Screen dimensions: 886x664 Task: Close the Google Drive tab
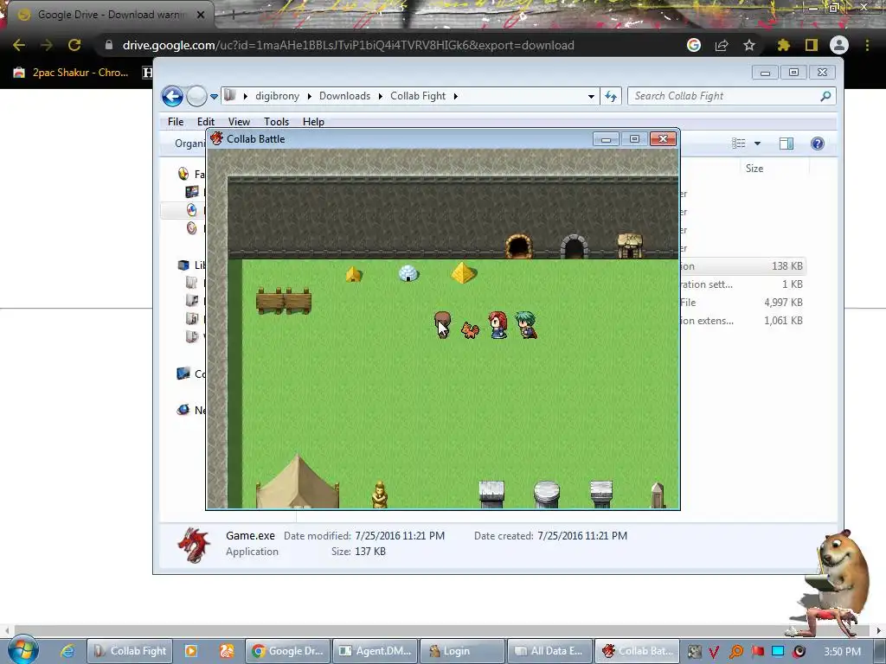tap(201, 15)
